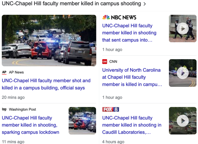Click the CNN source name text
198x144 pixels.
click(x=113, y=61)
